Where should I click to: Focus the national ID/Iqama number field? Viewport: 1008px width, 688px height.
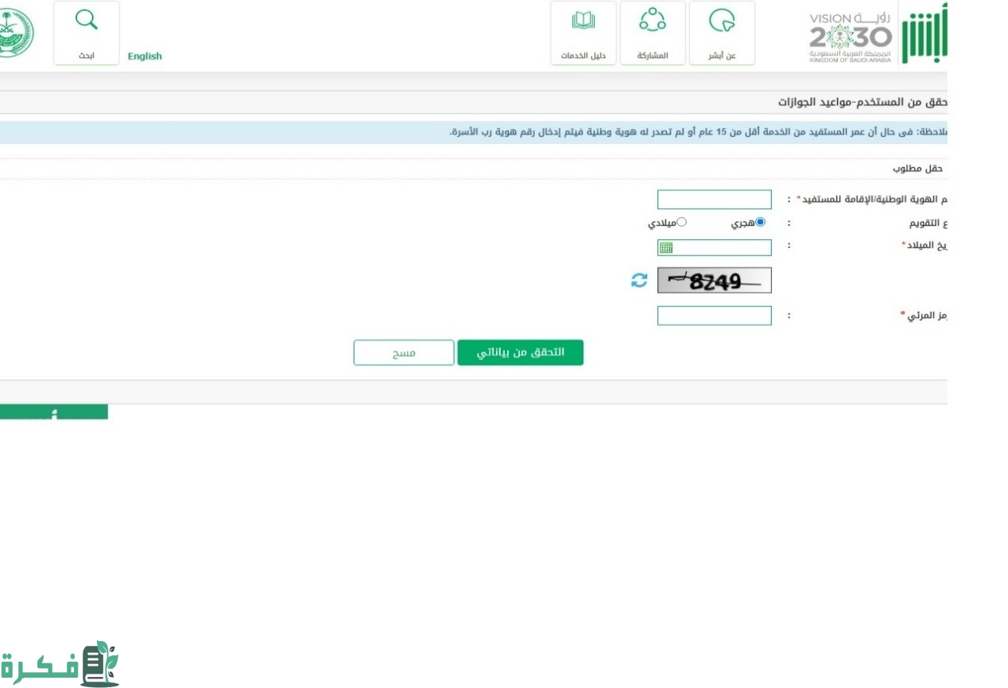pos(714,200)
